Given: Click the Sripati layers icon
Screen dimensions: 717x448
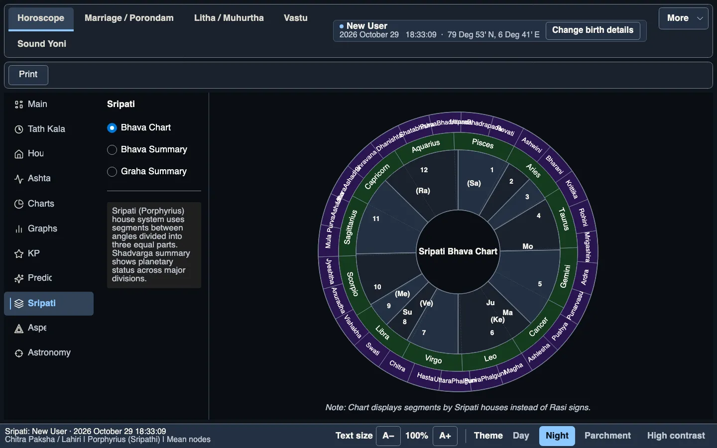Looking at the screenshot, I should [x=19, y=304].
